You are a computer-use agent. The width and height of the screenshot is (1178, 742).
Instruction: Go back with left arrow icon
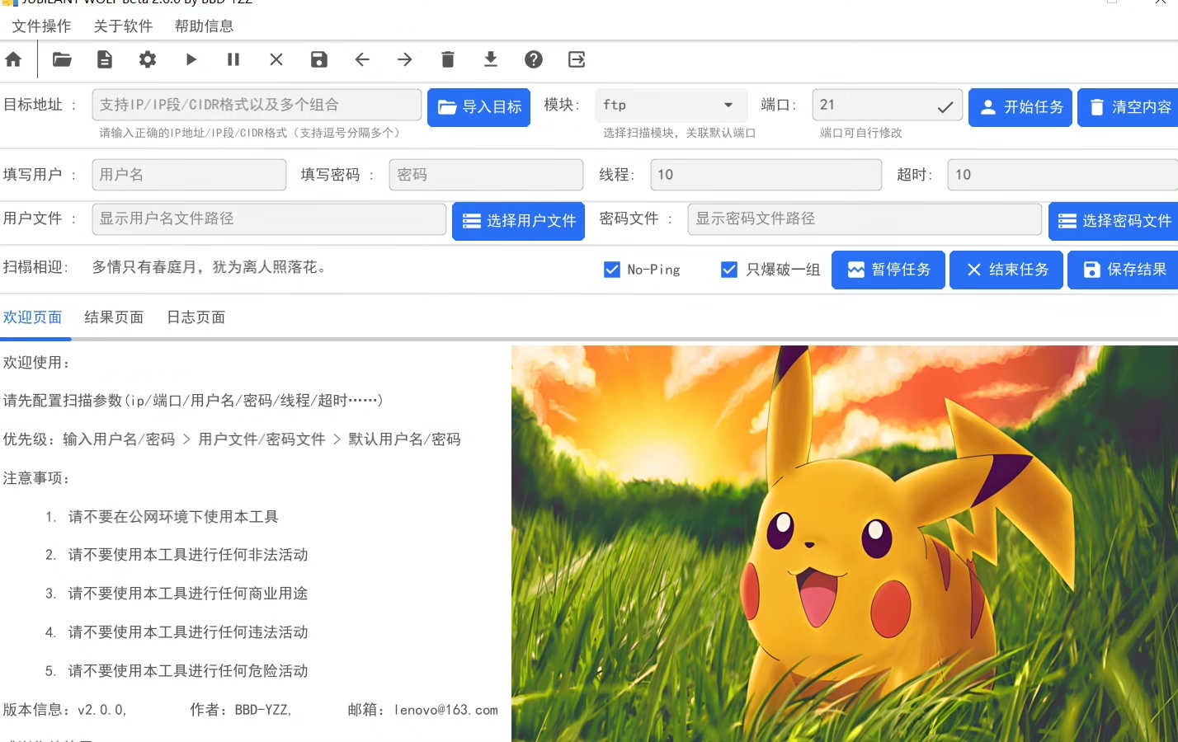coord(362,59)
